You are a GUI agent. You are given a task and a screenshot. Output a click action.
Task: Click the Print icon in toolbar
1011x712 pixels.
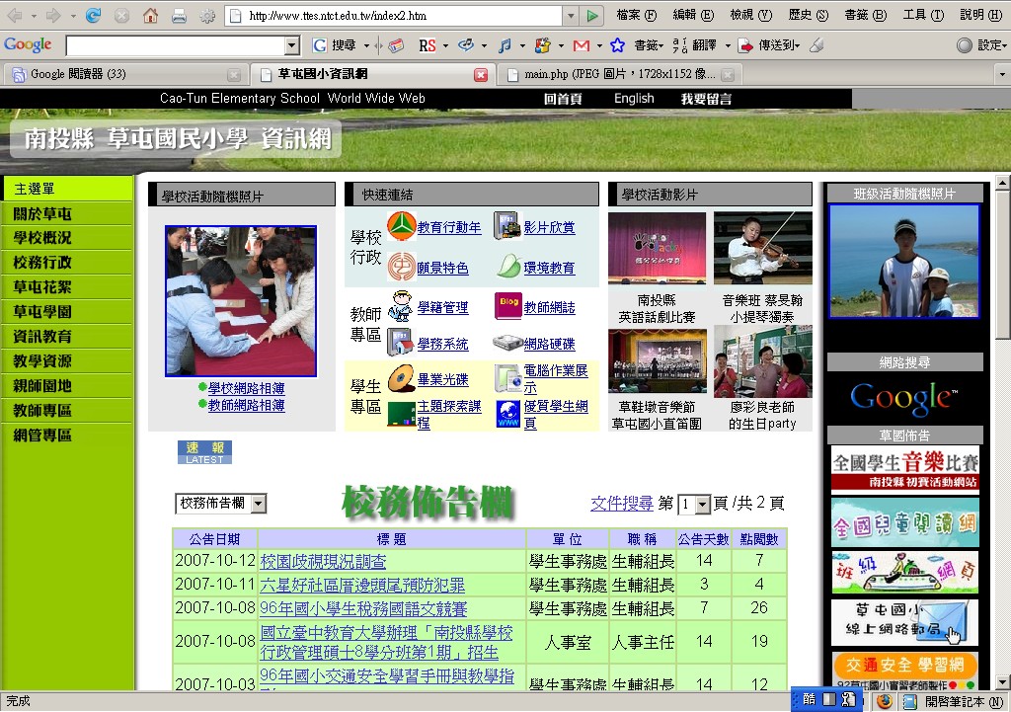tap(180, 16)
